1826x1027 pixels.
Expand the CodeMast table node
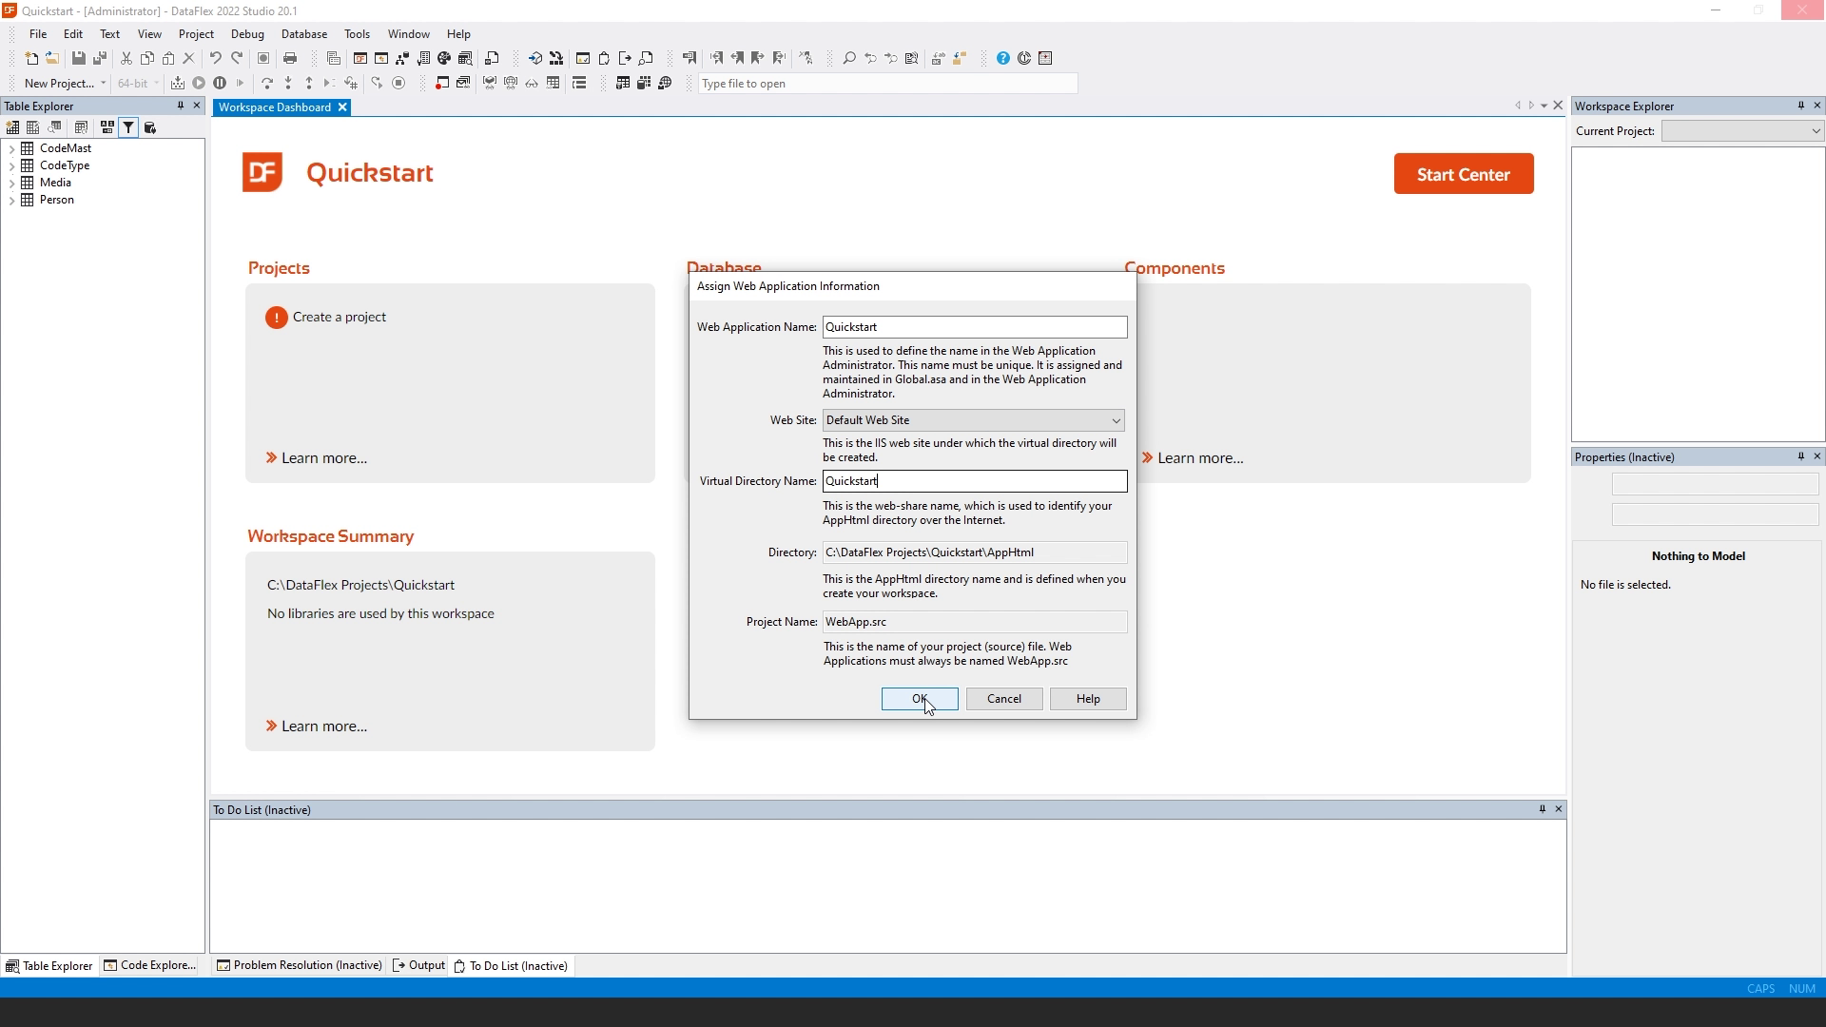11,148
